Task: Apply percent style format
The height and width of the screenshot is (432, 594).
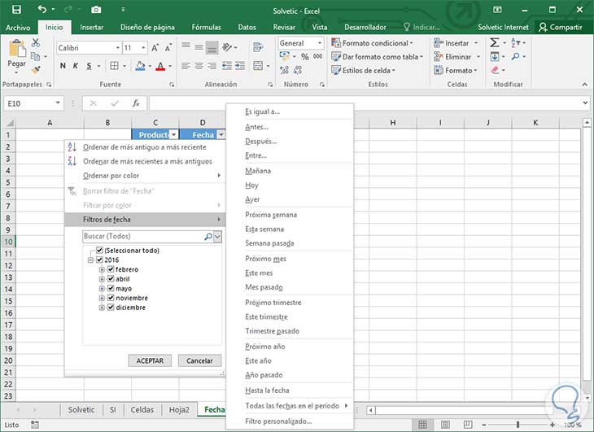Action: click(305, 56)
